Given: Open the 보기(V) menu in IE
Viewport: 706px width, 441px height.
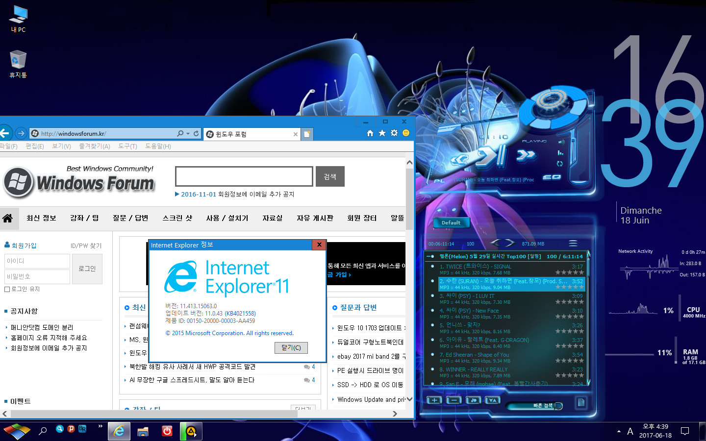Looking at the screenshot, I should pos(61,146).
